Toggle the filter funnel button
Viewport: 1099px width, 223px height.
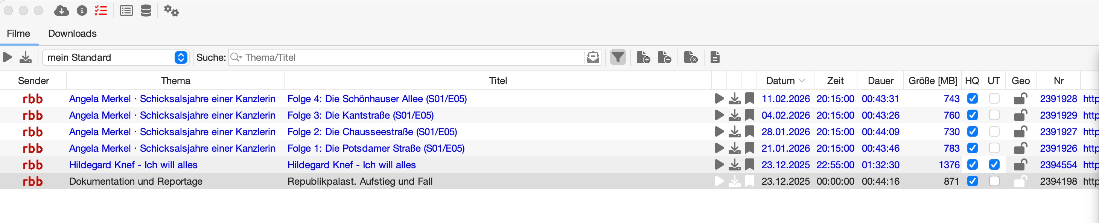point(617,57)
